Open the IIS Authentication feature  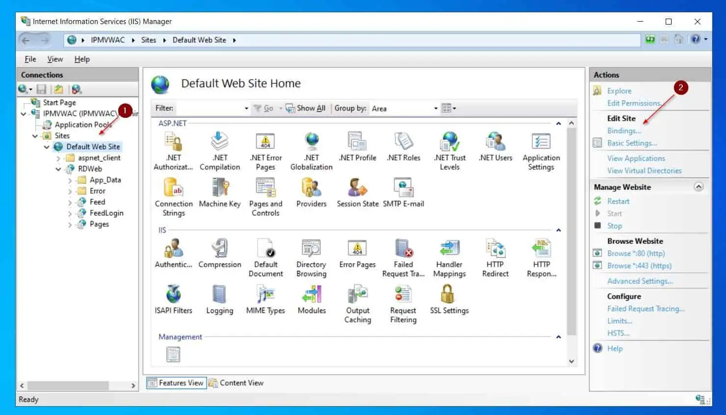(x=174, y=254)
